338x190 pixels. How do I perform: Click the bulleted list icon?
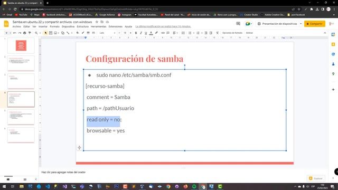pyautogui.click(x=190, y=33)
